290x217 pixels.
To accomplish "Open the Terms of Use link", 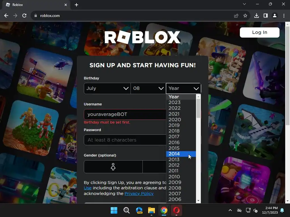I will pos(88,188).
